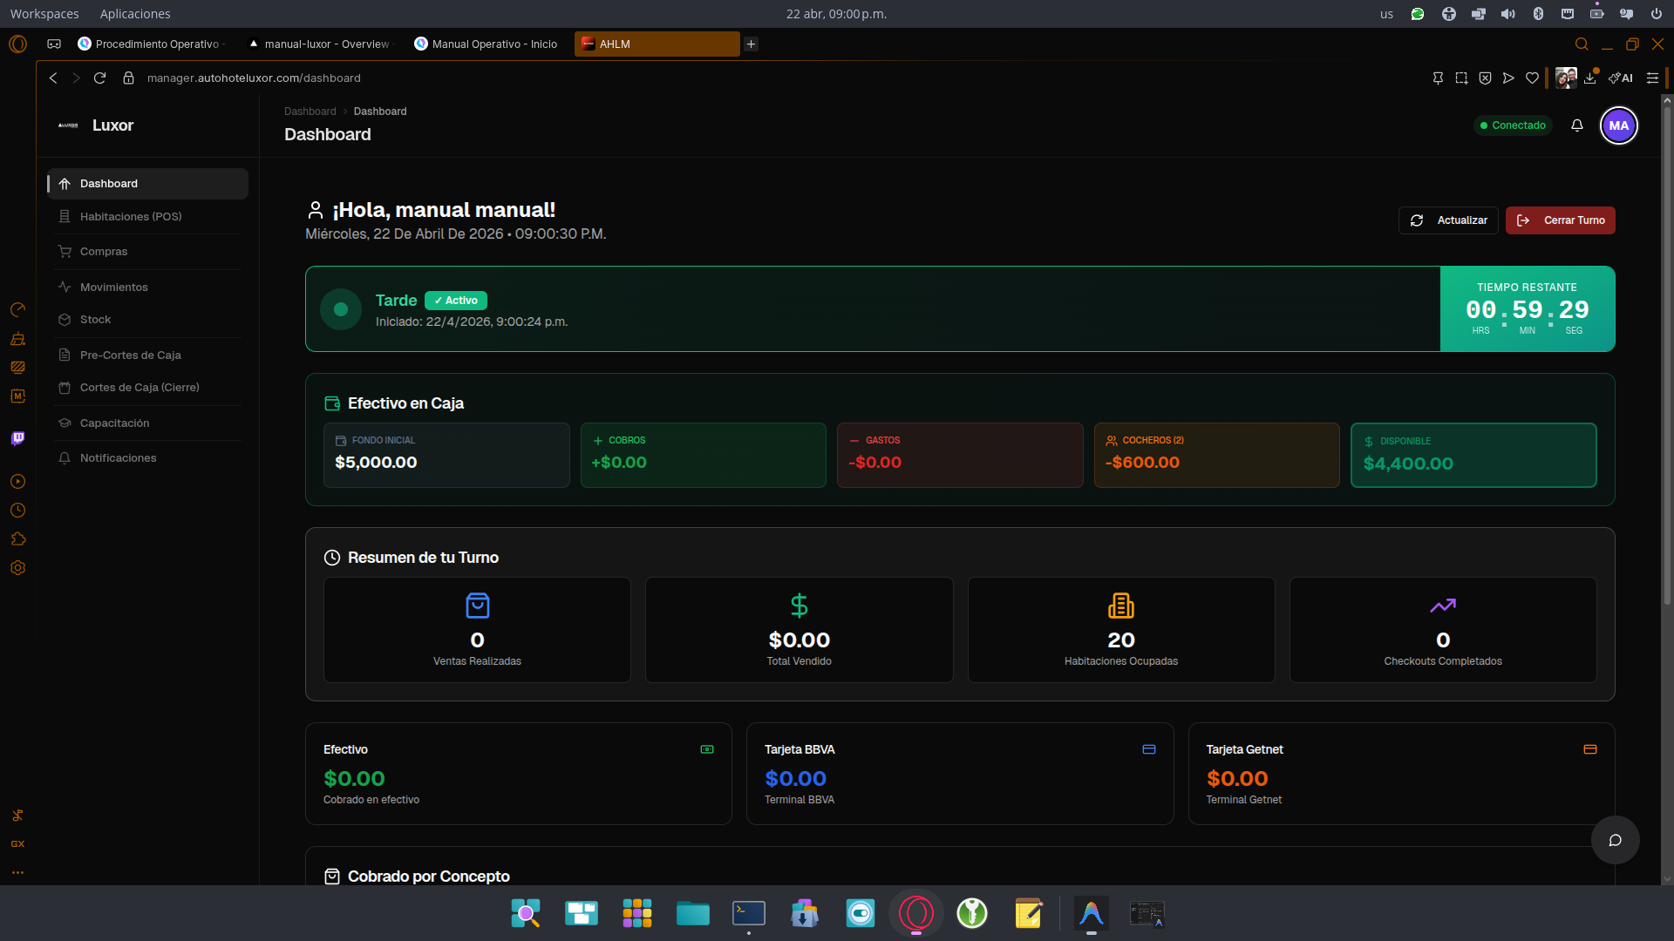This screenshot has height=941, width=1674.
Task: Click the Luxor logo in sidebar
Action: [x=68, y=125]
